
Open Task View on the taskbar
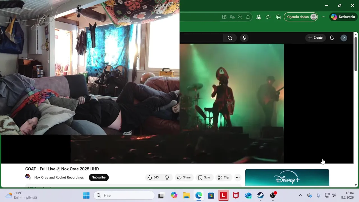pos(161,195)
